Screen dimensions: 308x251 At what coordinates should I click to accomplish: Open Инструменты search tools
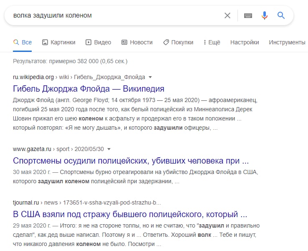point(287,42)
